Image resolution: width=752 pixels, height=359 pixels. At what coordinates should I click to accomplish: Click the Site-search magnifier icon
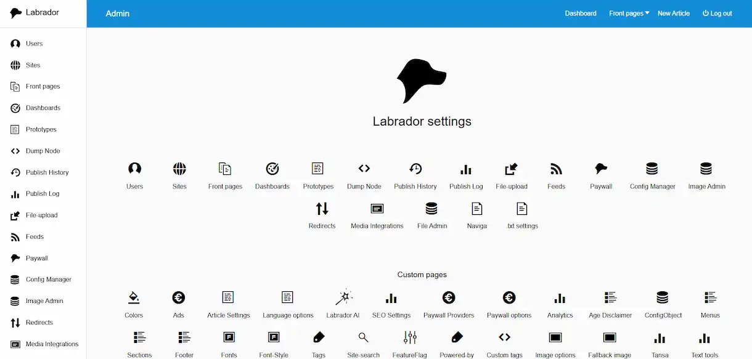(x=363, y=337)
